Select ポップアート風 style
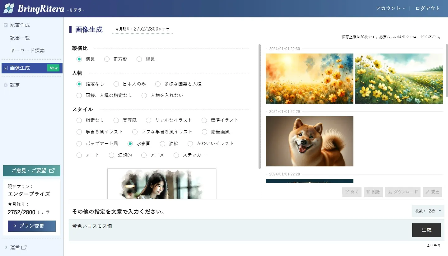The height and width of the screenshot is (256, 448). click(x=79, y=143)
